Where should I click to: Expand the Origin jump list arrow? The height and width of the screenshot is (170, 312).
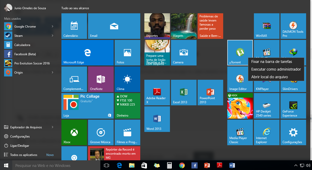(x=52, y=72)
